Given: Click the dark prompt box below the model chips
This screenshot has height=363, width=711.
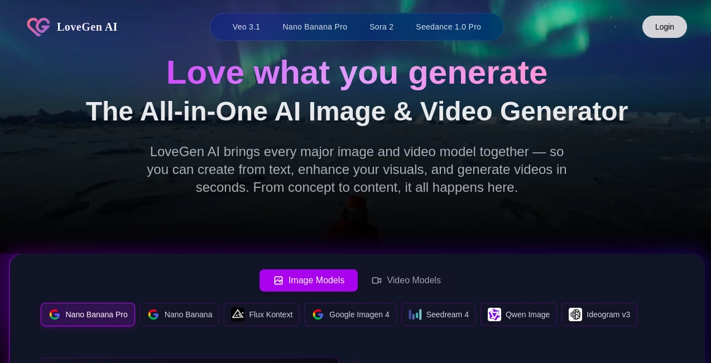Looking at the screenshot, I should tap(189, 362).
